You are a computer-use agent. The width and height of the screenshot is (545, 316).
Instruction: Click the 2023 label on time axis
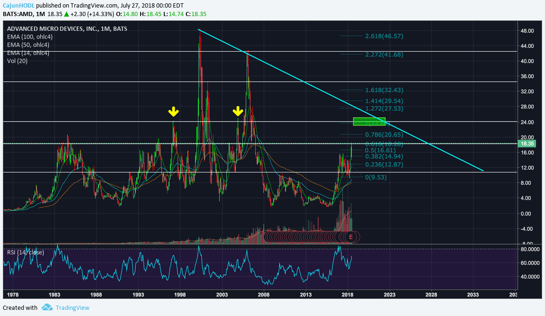click(x=390, y=295)
